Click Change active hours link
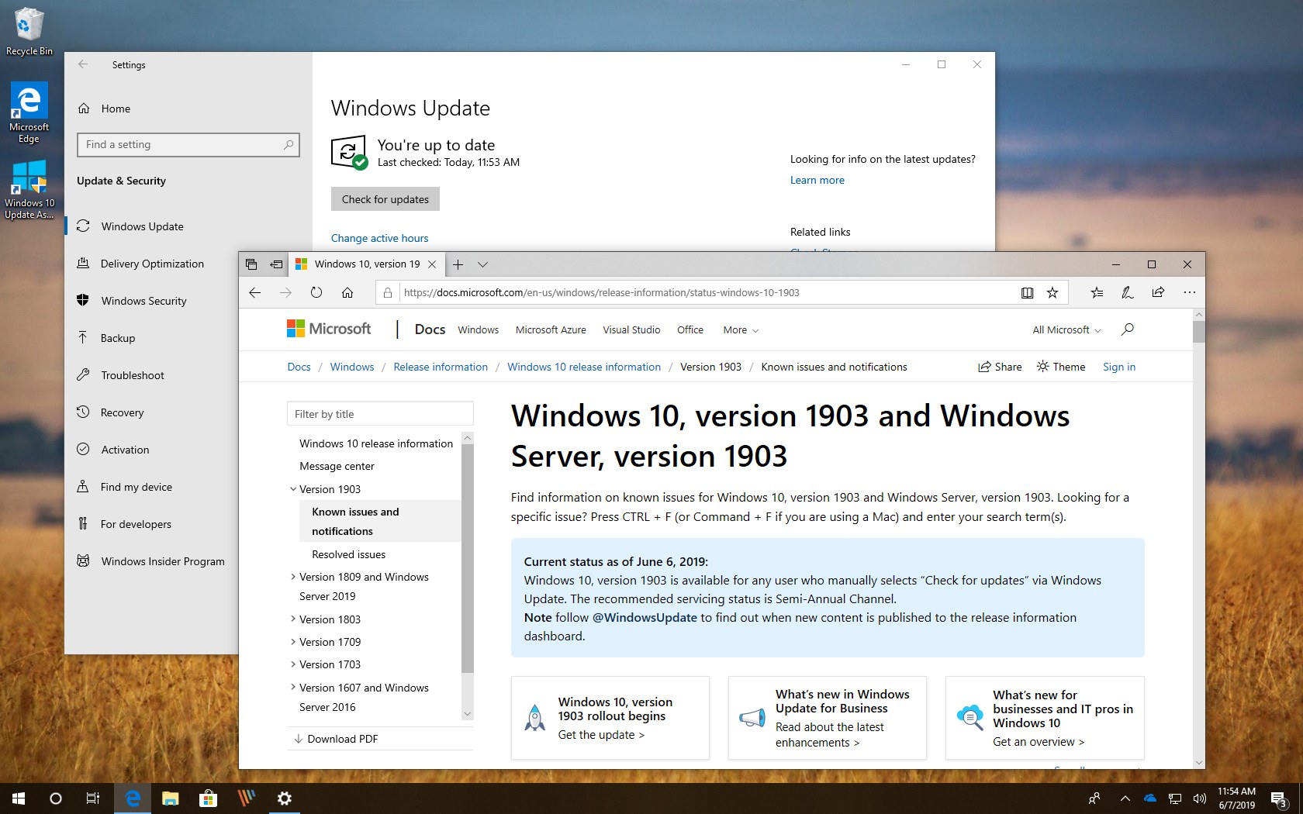 pos(379,238)
